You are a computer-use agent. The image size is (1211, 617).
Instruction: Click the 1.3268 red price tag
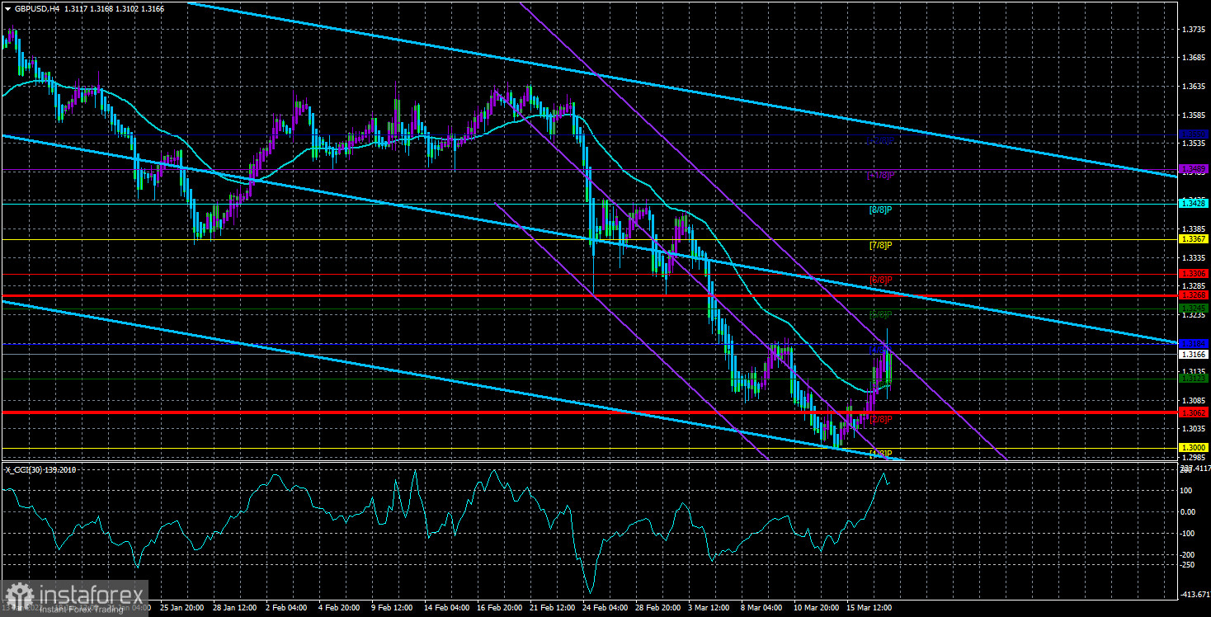1195,295
